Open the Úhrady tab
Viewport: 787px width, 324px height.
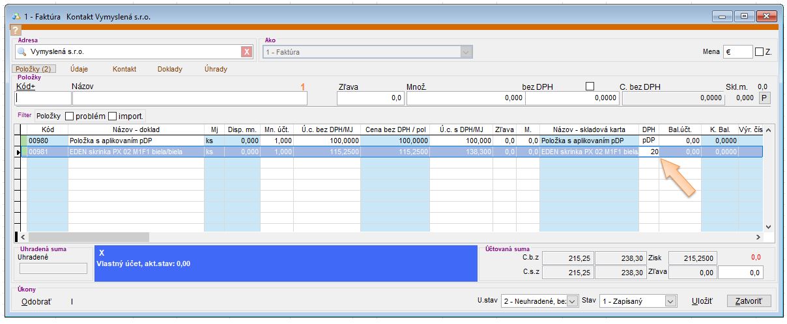[x=216, y=69]
